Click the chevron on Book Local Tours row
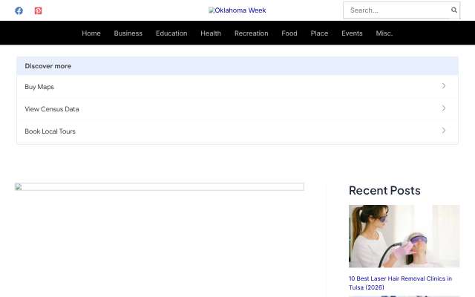Viewport: 475px width, 297px height. click(444, 131)
